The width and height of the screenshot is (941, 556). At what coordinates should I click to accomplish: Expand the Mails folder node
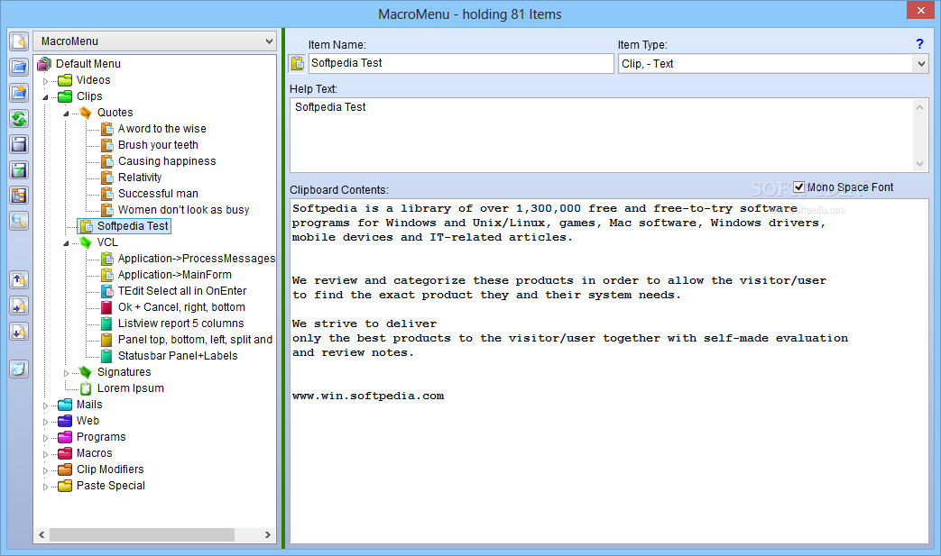(46, 406)
